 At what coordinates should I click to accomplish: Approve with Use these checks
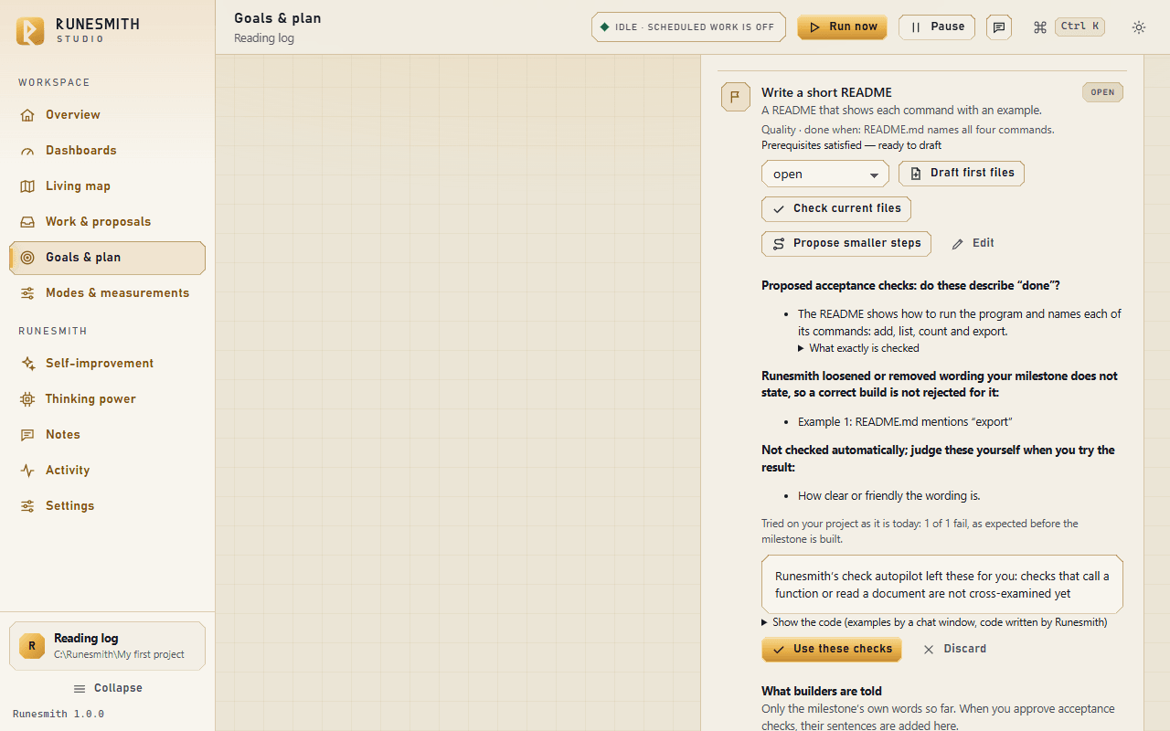[832, 650]
